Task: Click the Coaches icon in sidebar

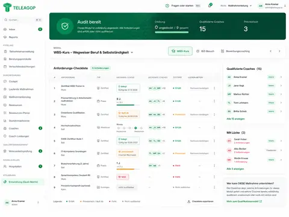Action: [5, 128]
